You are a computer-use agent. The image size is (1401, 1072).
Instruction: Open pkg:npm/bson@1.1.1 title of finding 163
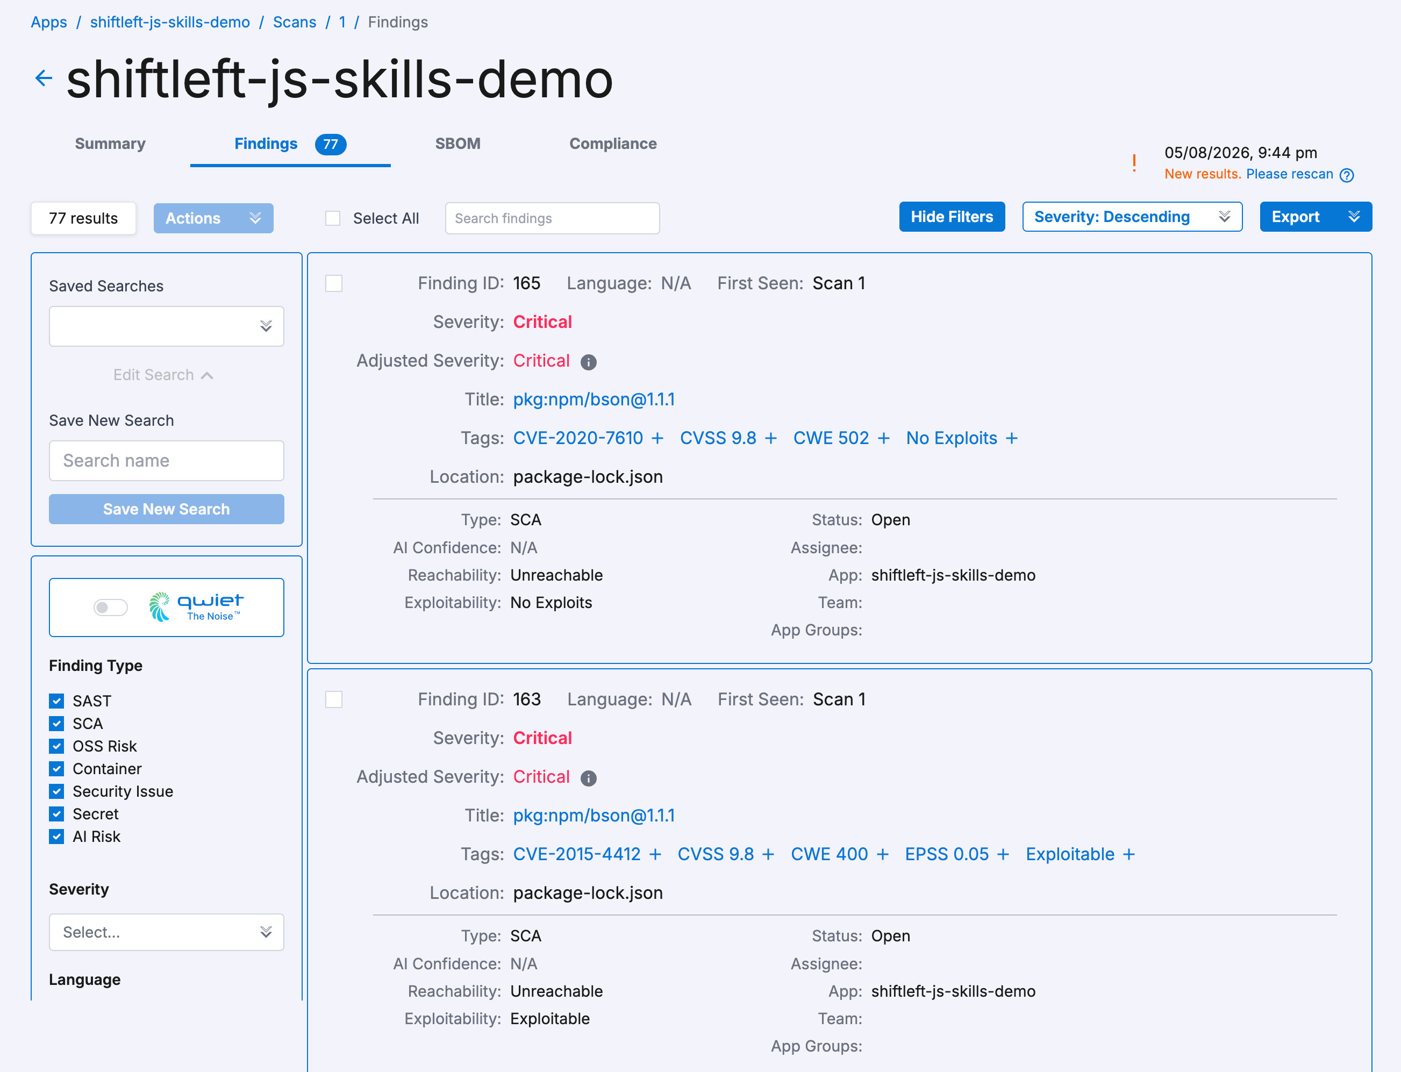tap(594, 816)
